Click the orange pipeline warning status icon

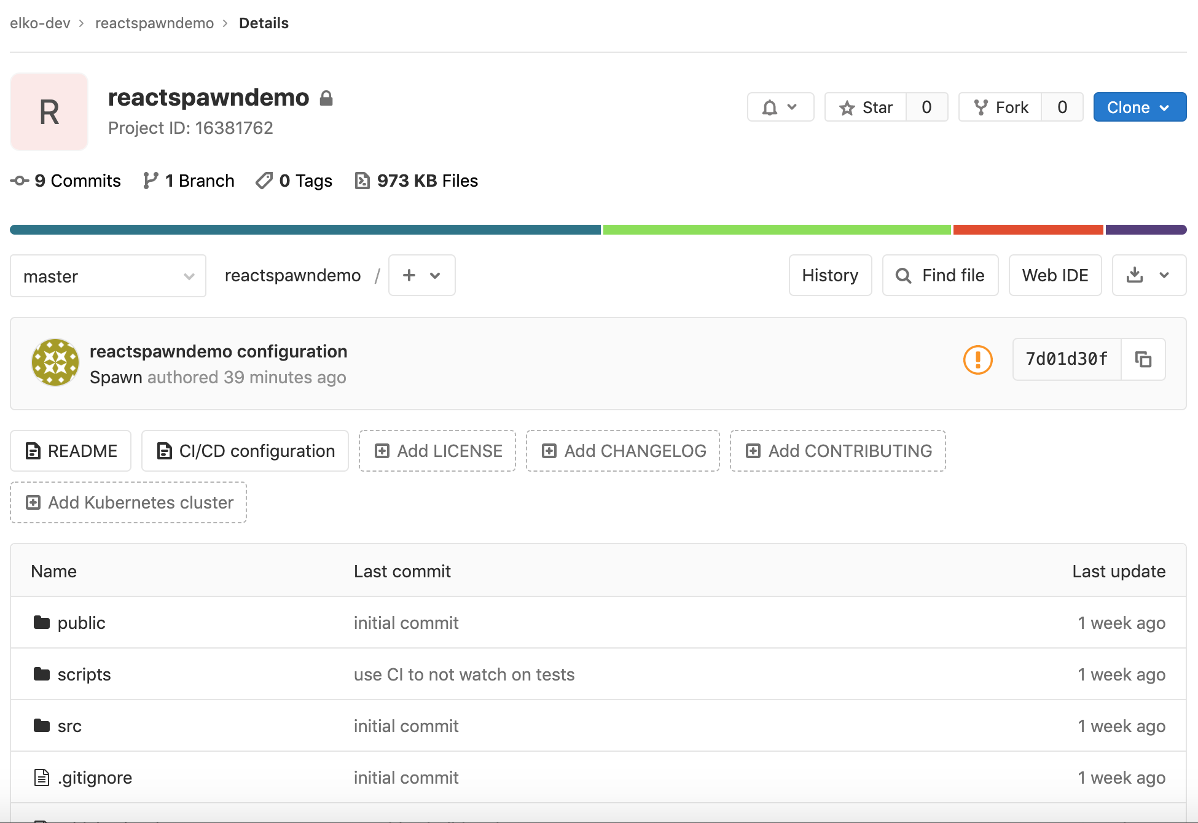click(x=977, y=359)
